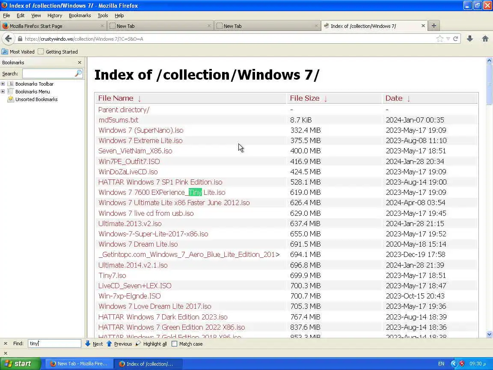Click the WinDoZaLiveCD.iso link

coord(128,172)
